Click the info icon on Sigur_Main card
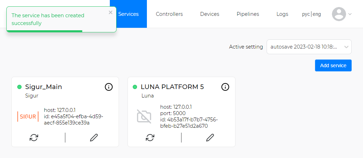Screen dimensions: 363x158 pos(109,87)
